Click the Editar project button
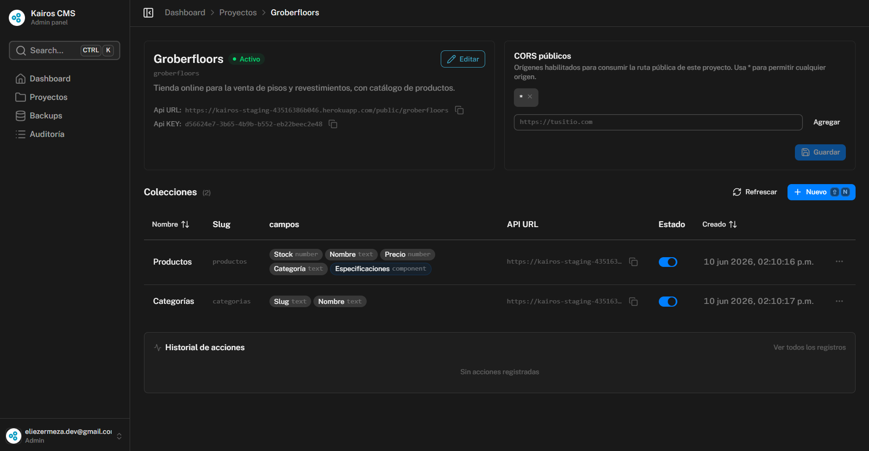Screen dimensions: 869x451 tap(463, 59)
